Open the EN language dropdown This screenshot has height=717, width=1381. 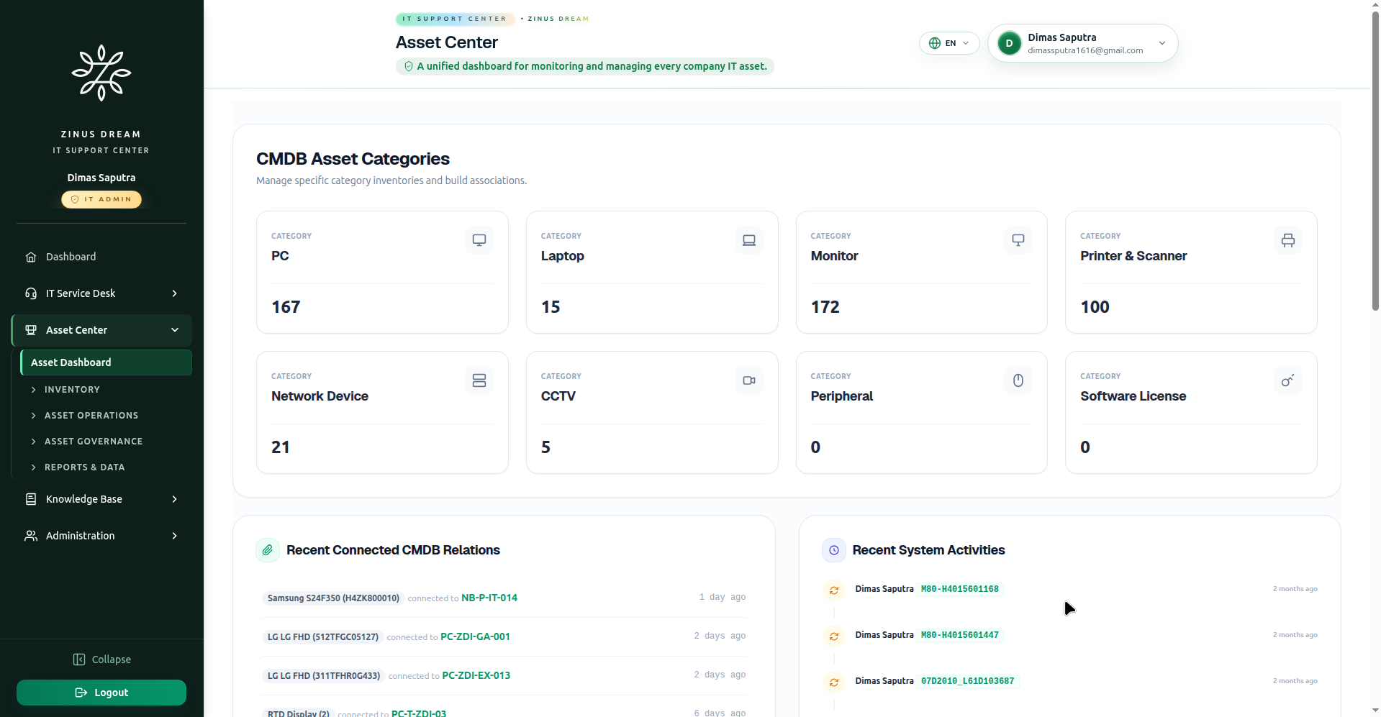(x=949, y=43)
